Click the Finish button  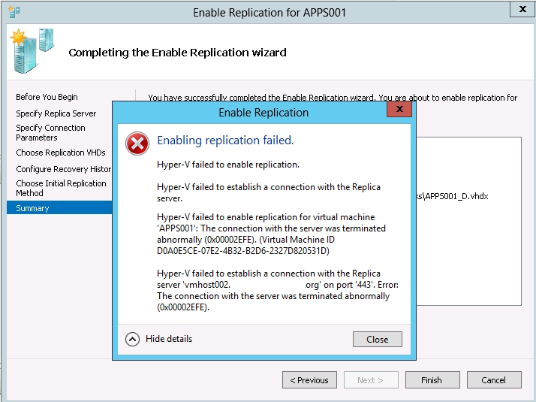pyautogui.click(x=432, y=380)
